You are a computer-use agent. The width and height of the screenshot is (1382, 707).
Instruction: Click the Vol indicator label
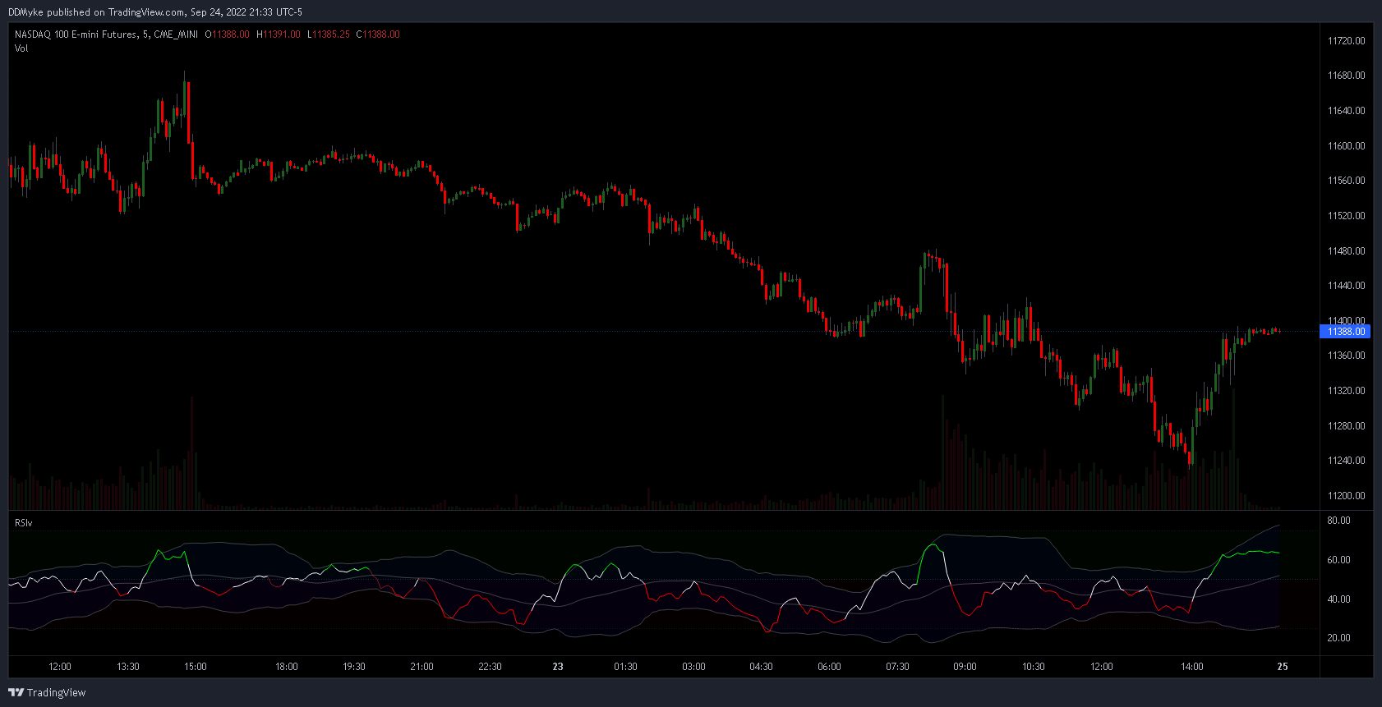(21, 48)
